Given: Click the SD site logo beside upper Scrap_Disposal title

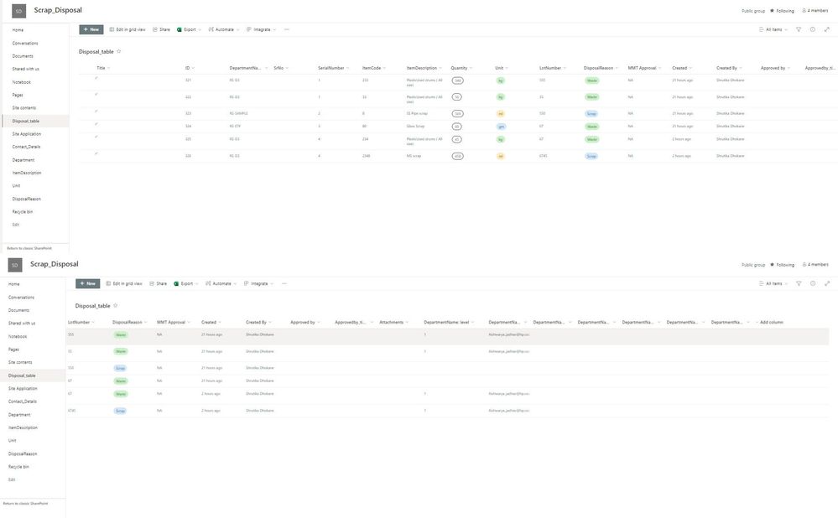Looking at the screenshot, I should [x=18, y=11].
